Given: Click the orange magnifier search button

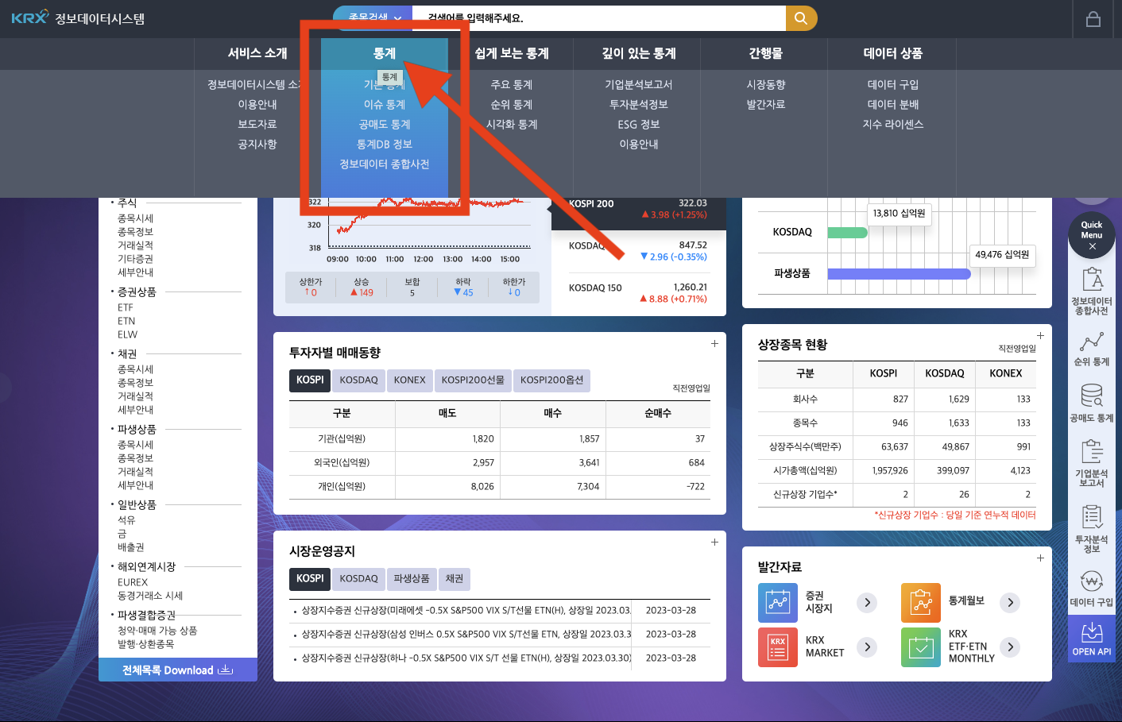Looking at the screenshot, I should click(x=801, y=18).
